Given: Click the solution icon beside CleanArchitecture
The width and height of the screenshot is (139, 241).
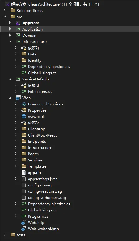Looking at the screenshot, I should tap(7, 4).
